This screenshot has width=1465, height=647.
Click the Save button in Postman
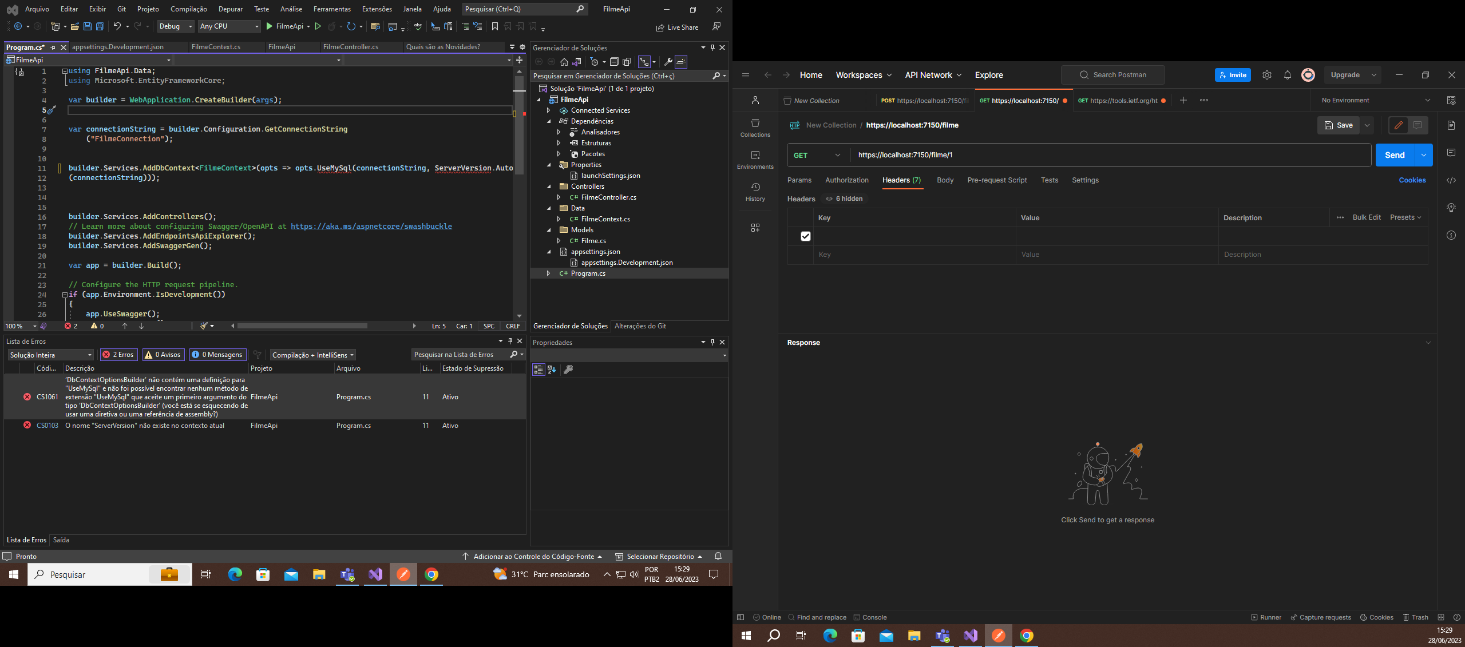tap(1338, 124)
